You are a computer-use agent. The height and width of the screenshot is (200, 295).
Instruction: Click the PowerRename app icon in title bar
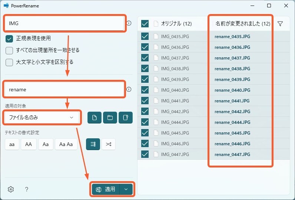(6, 6)
